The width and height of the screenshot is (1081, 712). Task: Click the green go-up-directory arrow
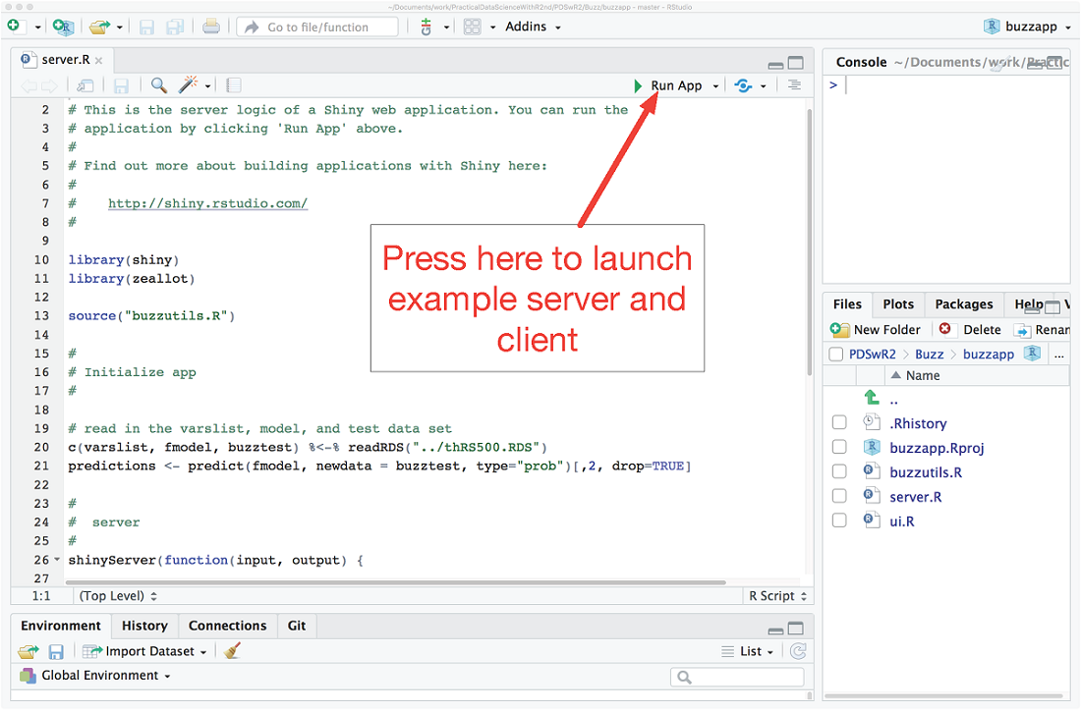(872, 398)
